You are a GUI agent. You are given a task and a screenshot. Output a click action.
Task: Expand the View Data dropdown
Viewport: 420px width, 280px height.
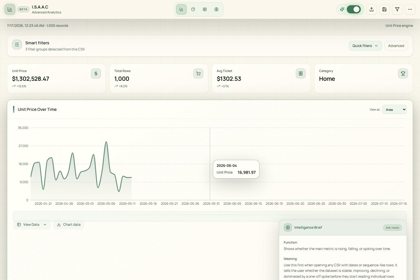[x=32, y=225]
